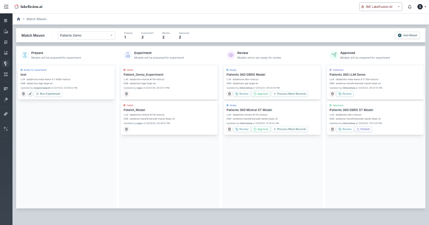
Task: Edit the test model with pencil icon
Action: [x=30, y=94]
